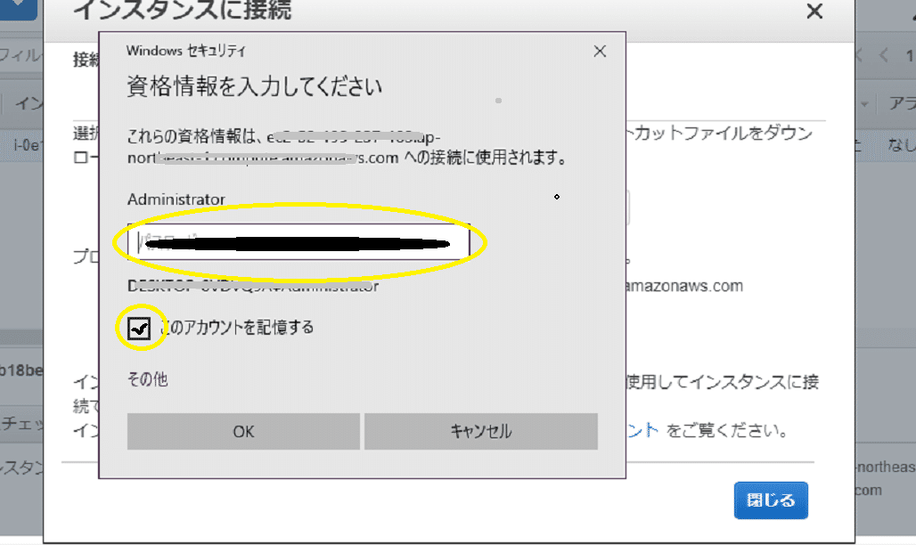Click the キャンセル button
The image size is (916, 545).
pos(480,431)
